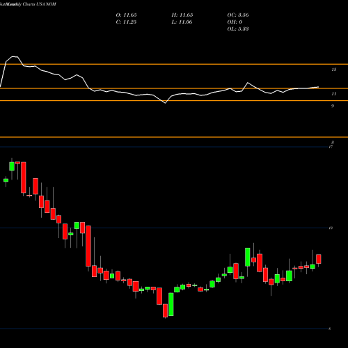Select the low value 'L: 11.06'
Screen dimensions: 348x348
pos(182,22)
